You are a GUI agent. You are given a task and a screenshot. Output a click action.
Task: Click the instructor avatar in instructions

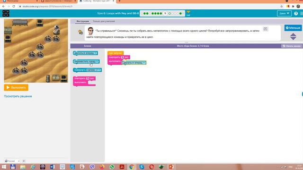pos(90,31)
